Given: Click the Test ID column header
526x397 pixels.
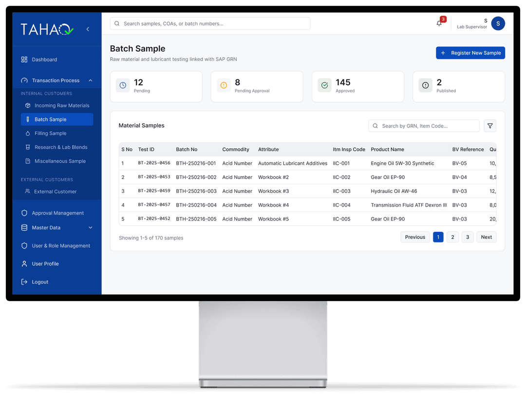Looking at the screenshot, I should click(x=146, y=150).
